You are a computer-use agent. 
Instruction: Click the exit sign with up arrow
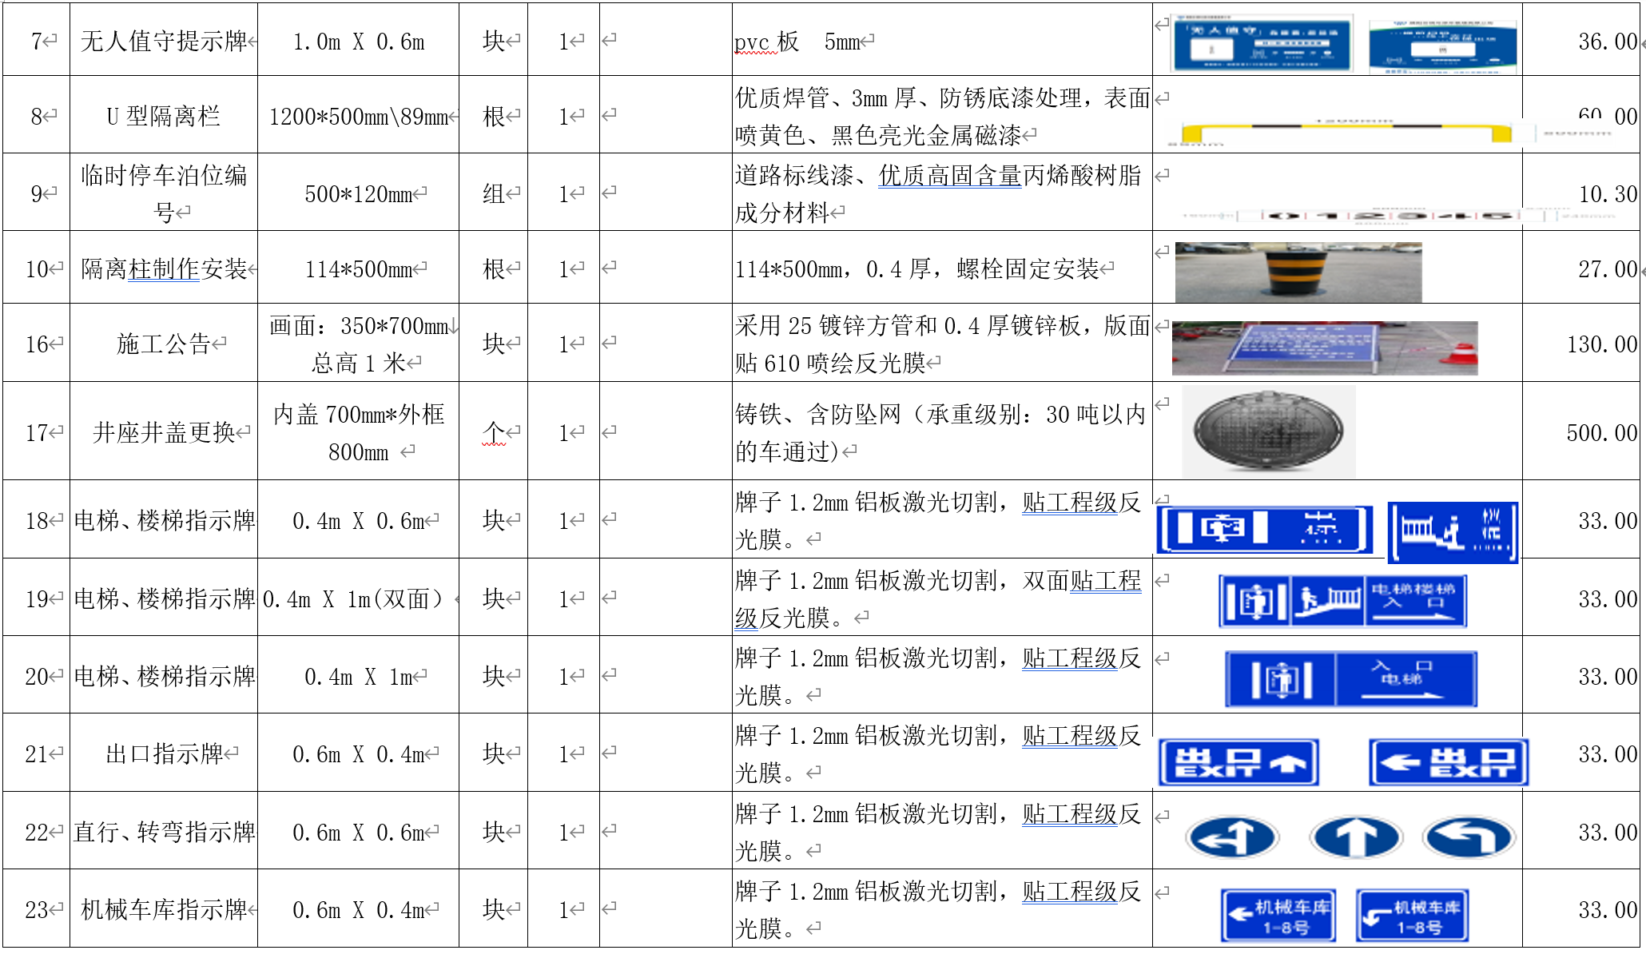[1238, 762]
